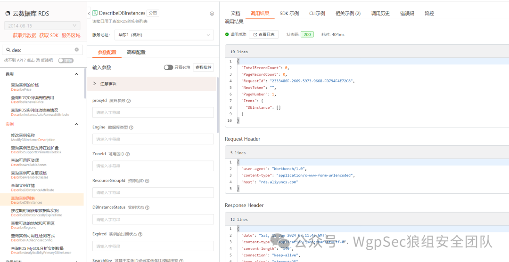509x262 pixels.
Task: Switch to the CLI示例 tab
Action: coord(317,13)
